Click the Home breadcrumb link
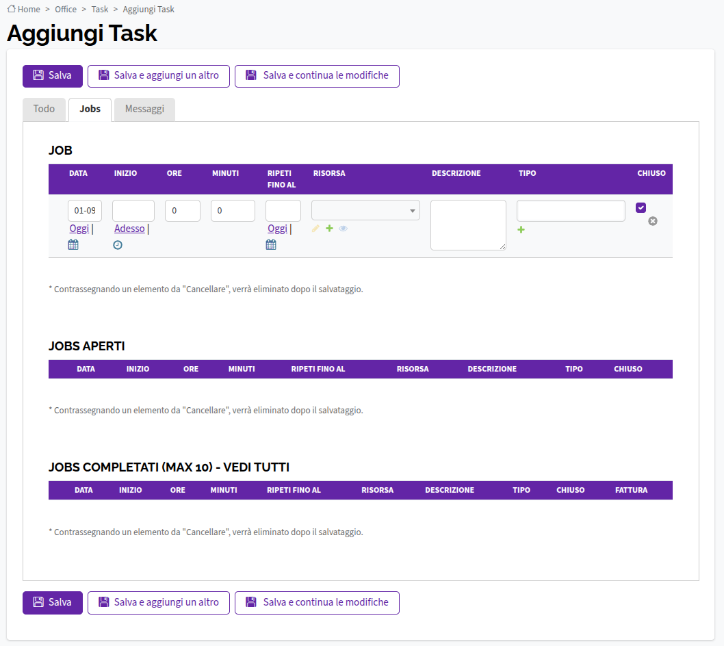Viewport: 724px width, 646px height. [x=29, y=9]
